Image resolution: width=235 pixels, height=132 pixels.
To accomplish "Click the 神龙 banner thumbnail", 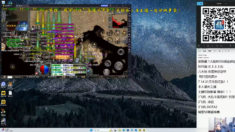I will point(12,26).
